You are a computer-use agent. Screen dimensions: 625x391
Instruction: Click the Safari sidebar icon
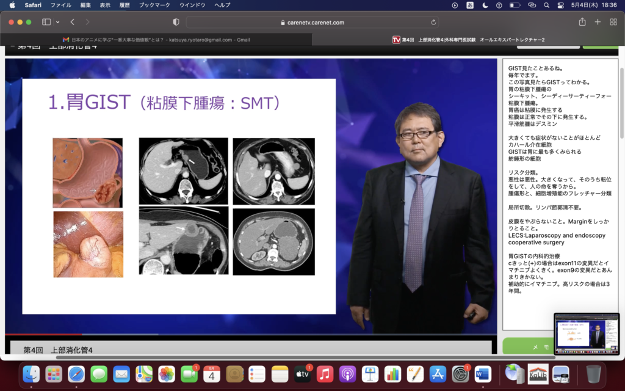point(46,22)
